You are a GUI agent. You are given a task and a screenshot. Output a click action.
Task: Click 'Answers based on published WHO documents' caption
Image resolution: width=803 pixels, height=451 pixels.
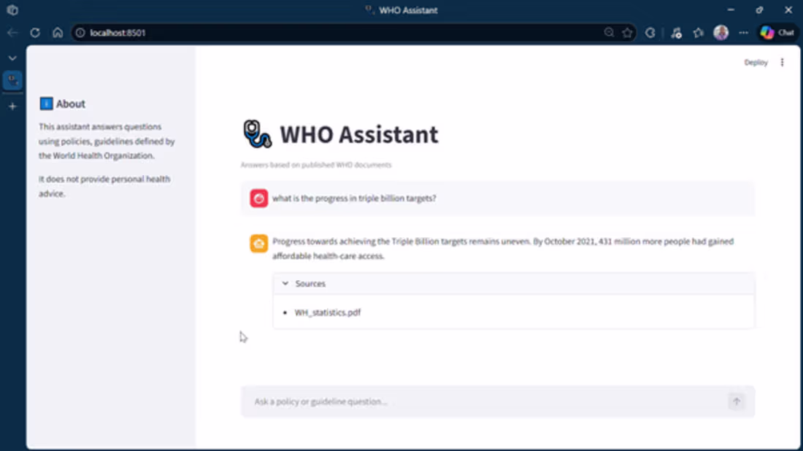316,165
